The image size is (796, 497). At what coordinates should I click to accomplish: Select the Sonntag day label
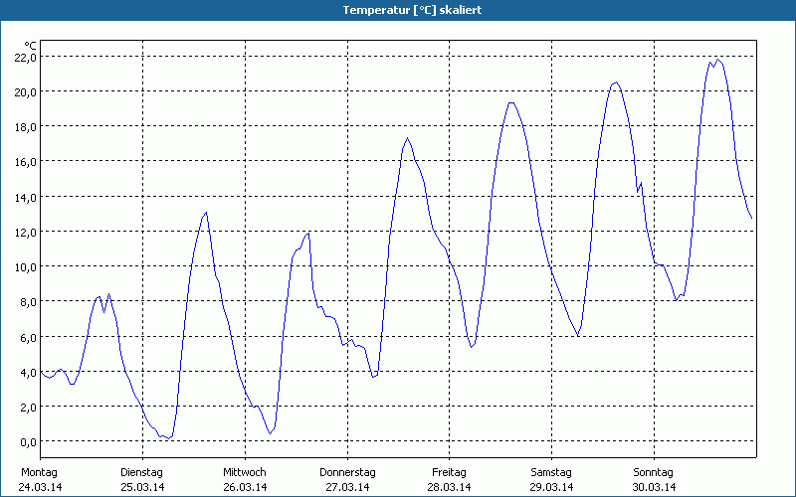[x=654, y=472]
